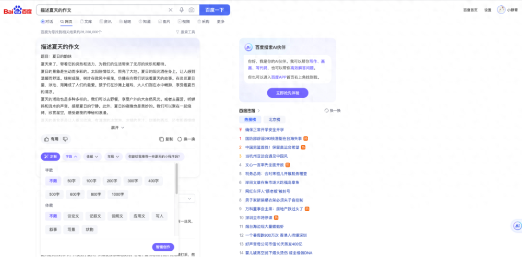Clear the search box with X icon

coord(171,10)
